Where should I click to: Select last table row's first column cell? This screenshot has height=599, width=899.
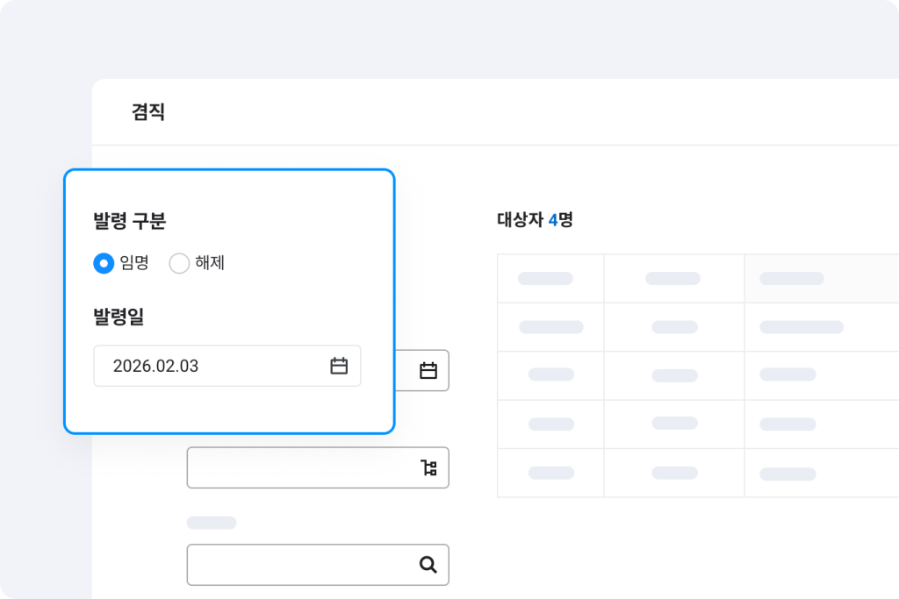pyautogui.click(x=550, y=473)
